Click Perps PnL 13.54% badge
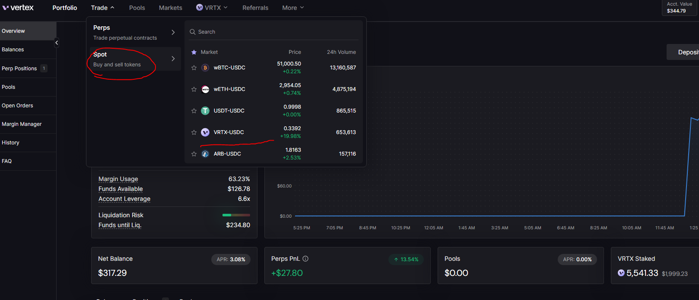This screenshot has height=300, width=699. 406,259
